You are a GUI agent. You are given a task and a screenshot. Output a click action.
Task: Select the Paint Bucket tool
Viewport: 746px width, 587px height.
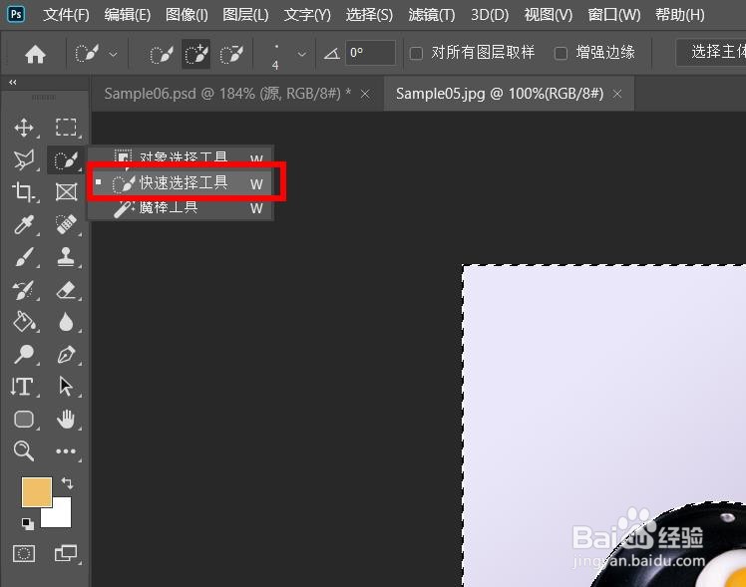(24, 322)
